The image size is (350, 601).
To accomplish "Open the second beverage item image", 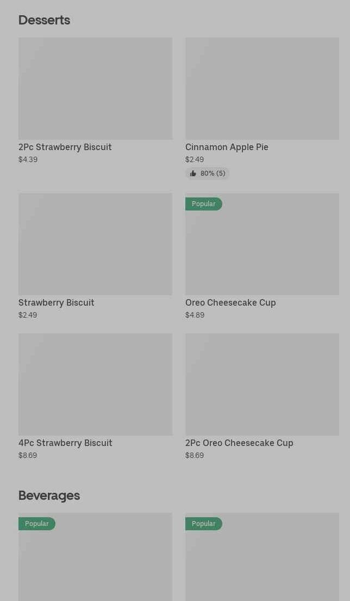I will [262, 563].
